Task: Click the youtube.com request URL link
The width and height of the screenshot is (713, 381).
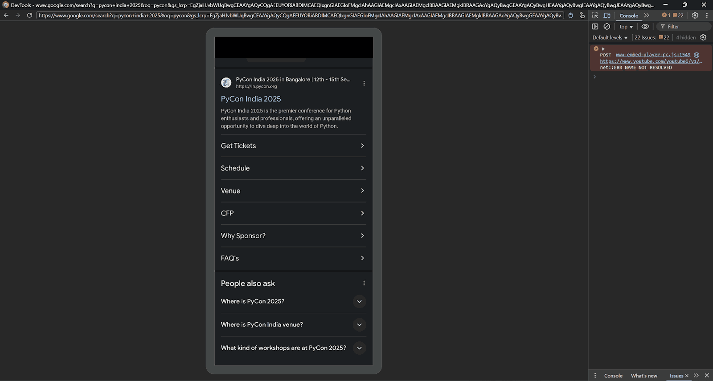Action: coord(651,61)
